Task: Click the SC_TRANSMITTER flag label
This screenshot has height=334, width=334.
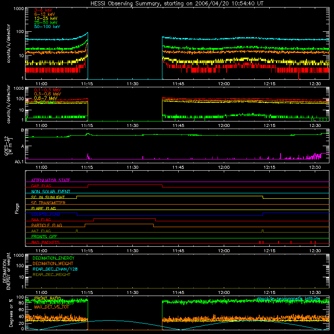Action: pyautogui.click(x=48, y=202)
